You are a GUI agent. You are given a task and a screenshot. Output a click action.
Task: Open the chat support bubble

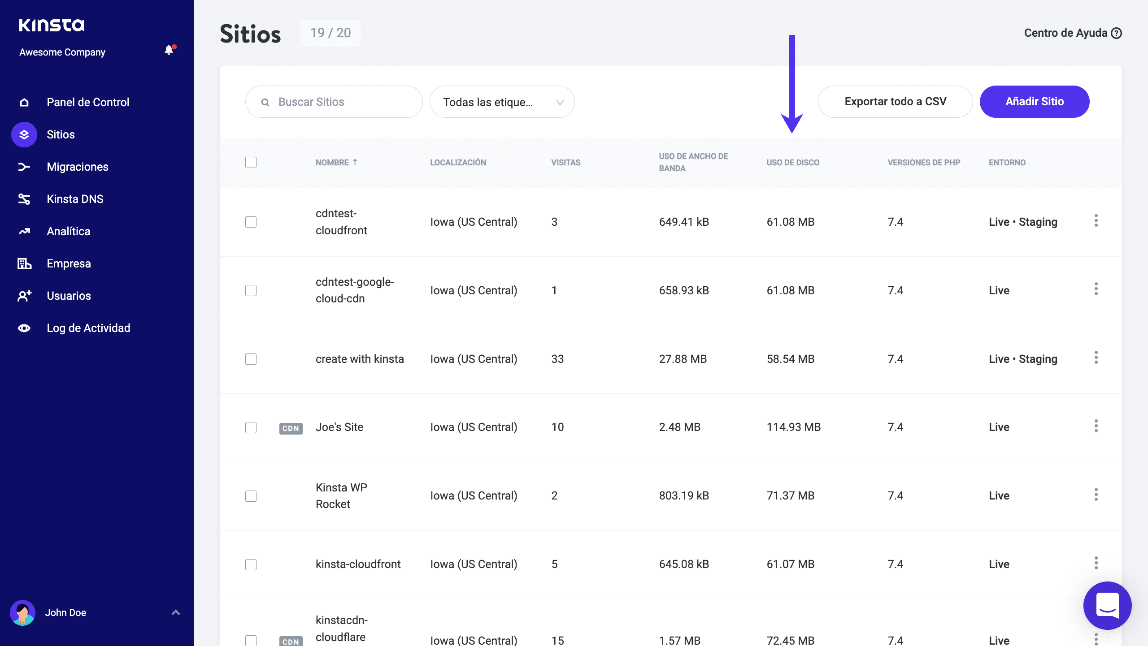click(x=1107, y=605)
